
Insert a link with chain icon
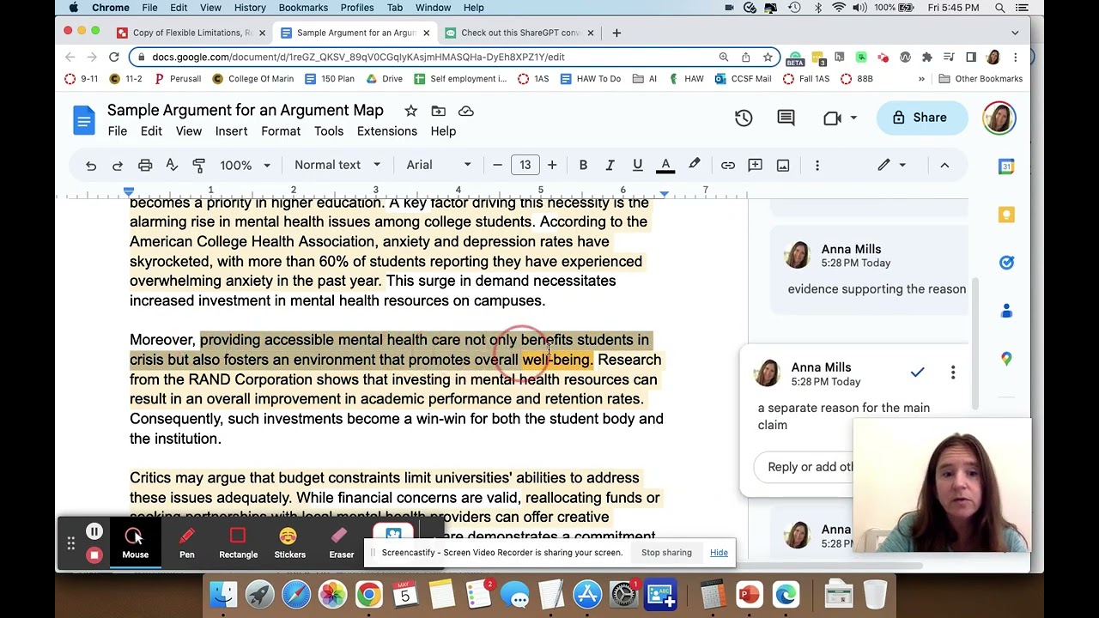click(x=728, y=165)
